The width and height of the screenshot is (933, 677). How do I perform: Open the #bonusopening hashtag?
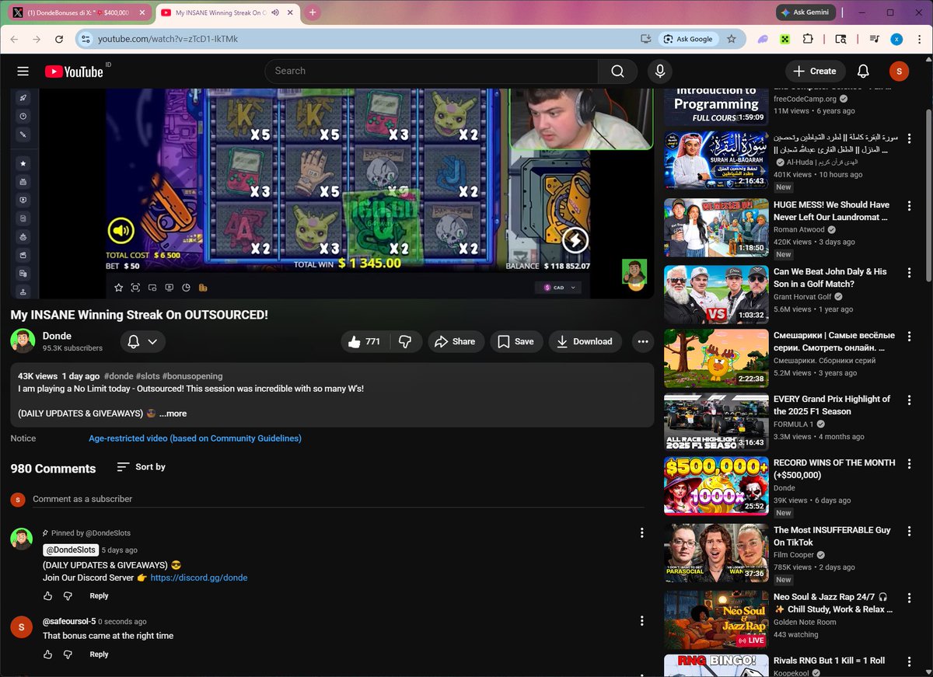point(192,375)
